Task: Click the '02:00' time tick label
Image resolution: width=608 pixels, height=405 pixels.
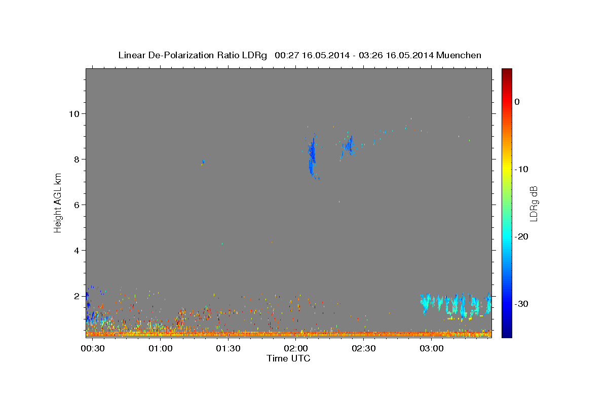Action: coord(296,349)
